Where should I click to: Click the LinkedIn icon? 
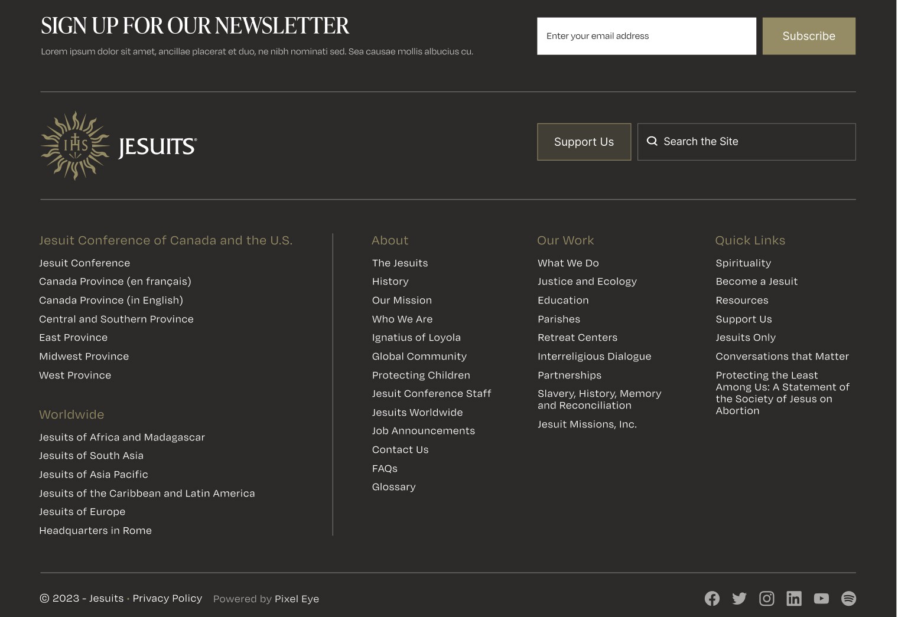pyautogui.click(x=794, y=598)
